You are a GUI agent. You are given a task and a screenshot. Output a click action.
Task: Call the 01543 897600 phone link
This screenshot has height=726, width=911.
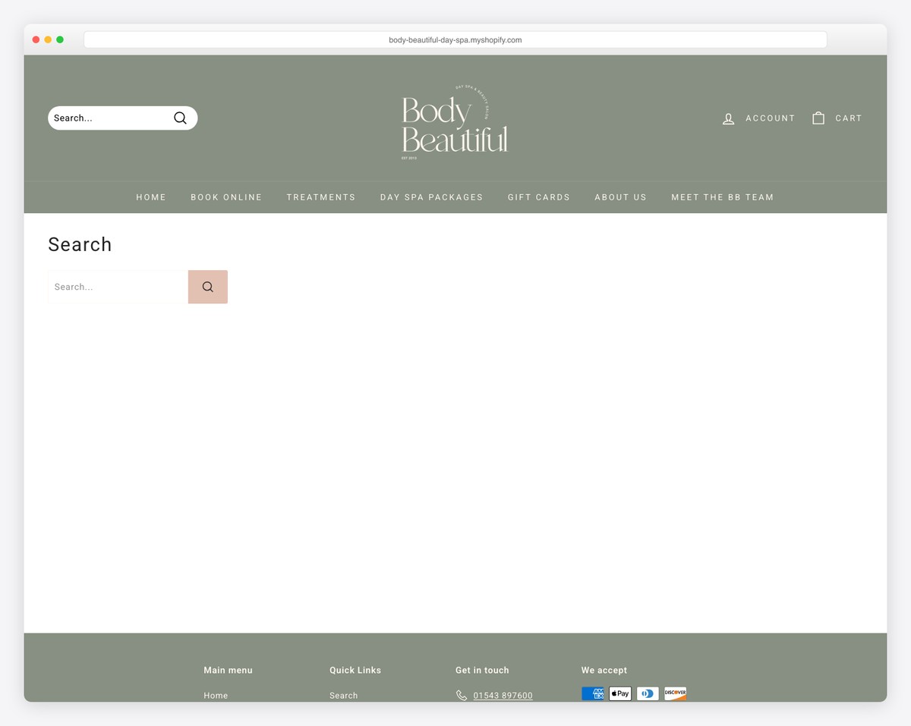point(503,695)
